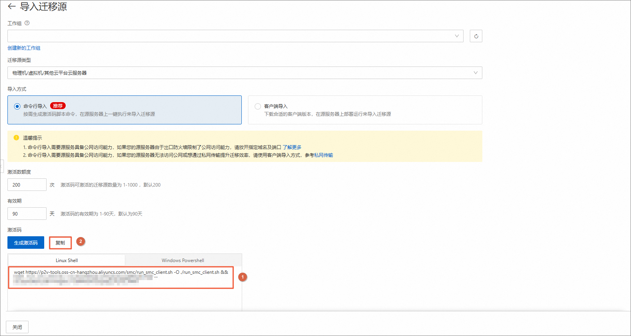The height and width of the screenshot is (336, 631).
Task: Follow the 创建新的工作组 link
Action: click(x=24, y=48)
